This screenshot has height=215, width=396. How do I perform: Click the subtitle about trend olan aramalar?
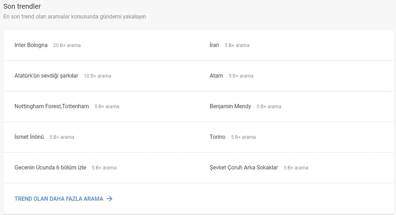pyautogui.click(x=75, y=16)
